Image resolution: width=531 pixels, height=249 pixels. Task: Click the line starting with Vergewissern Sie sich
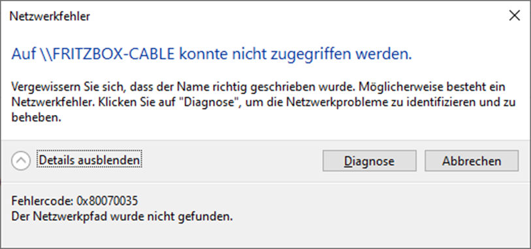259,87
